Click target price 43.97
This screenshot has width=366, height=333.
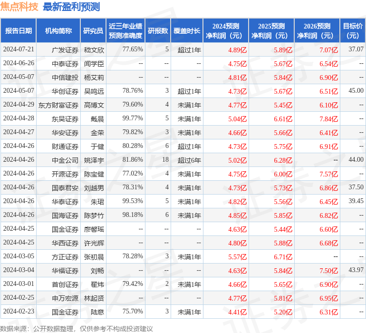tap(356, 270)
